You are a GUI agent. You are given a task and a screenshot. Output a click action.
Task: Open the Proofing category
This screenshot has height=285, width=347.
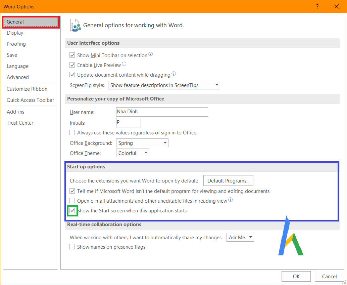coord(30,44)
